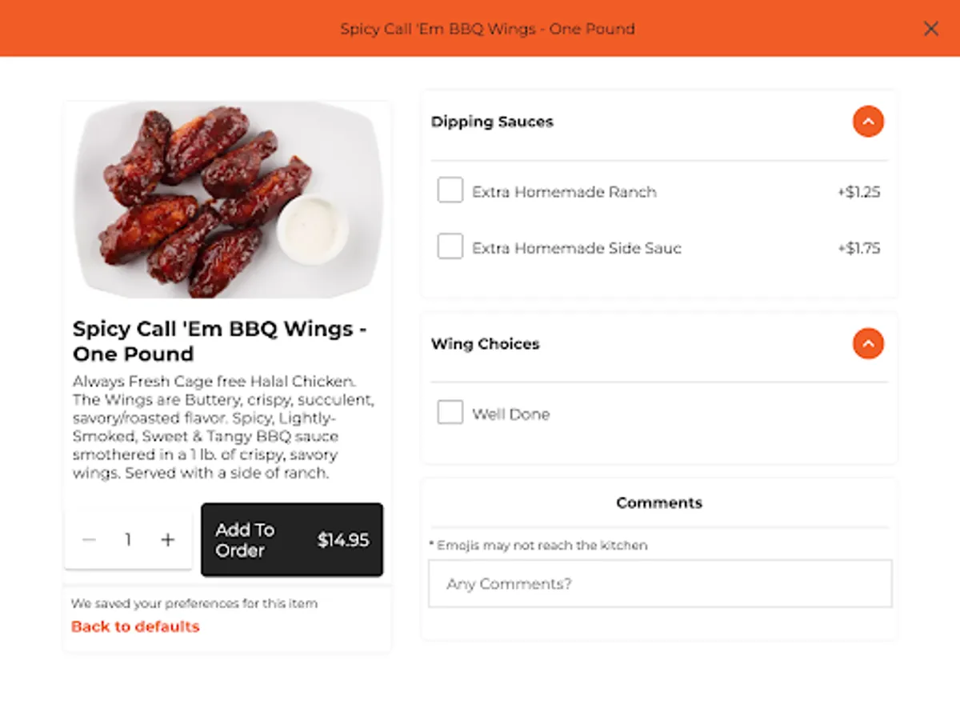
Task: Click the quantity number between minus and plus
Action: (128, 540)
